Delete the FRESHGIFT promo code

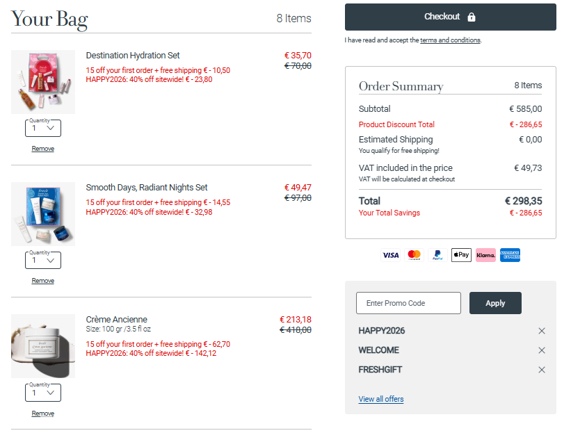[542, 370]
